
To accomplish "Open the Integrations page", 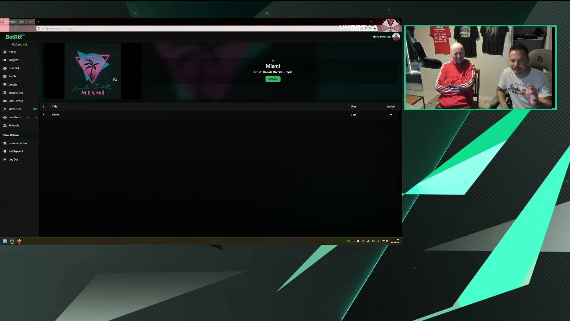I will pyautogui.click(x=16, y=93).
